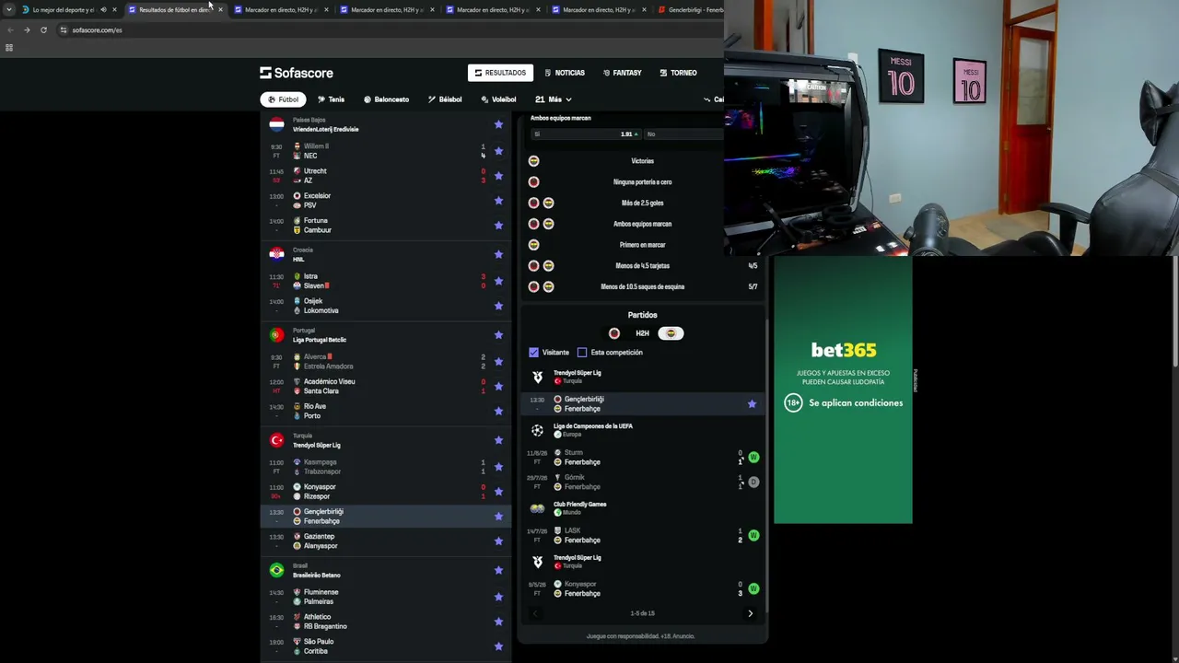Toggle the Visitante checkbox
Viewport: 1179px width, 663px height.
(534, 353)
